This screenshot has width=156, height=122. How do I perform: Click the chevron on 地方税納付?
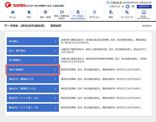[56, 60]
